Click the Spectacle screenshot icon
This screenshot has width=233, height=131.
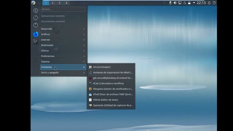point(90,105)
